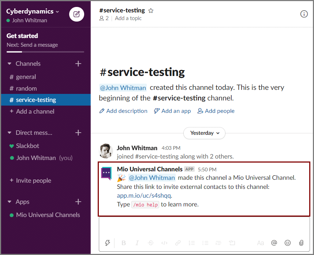Toggle inline code formatting in composer
The image size is (314, 255).
164,243
